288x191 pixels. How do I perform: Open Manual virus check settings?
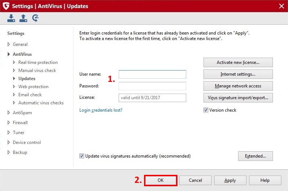click(37, 71)
